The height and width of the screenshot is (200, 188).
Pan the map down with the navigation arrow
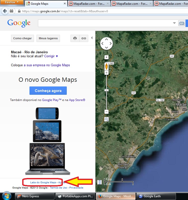point(106,48)
